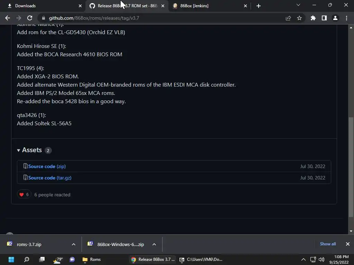Open the Chrome profile icon
354x265 pixels.
coord(335,18)
